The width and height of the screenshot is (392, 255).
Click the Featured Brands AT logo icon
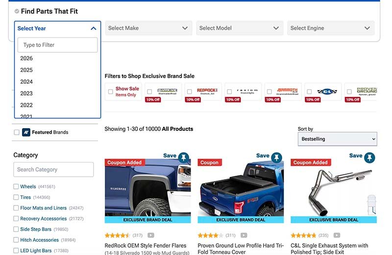coord(26,132)
